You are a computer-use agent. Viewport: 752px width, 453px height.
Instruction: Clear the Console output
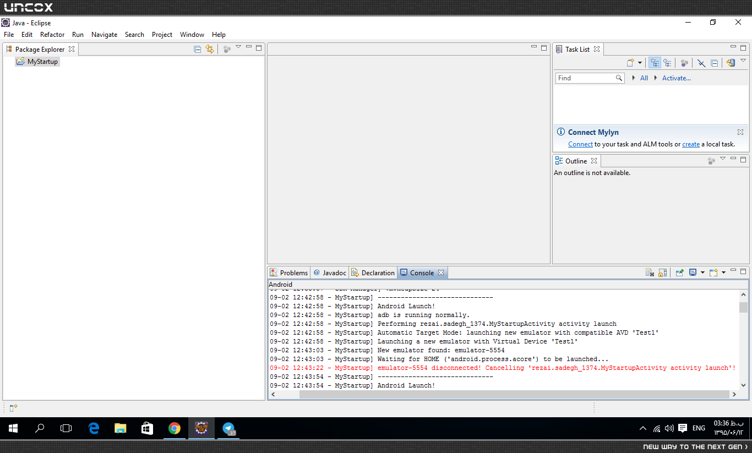(x=650, y=272)
